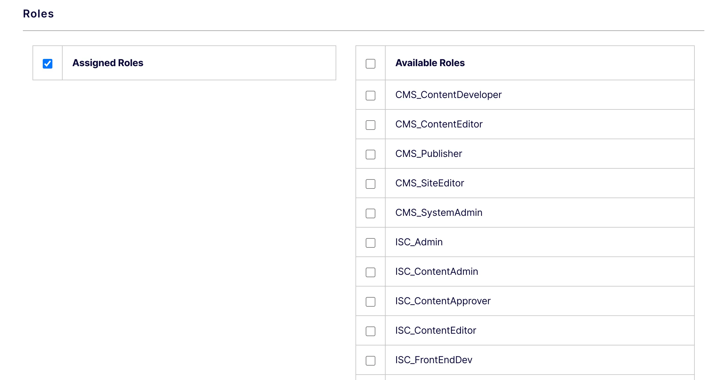The height and width of the screenshot is (380, 717).
Task: Check the ISC_FrontEndDev checkbox
Action: pyautogui.click(x=371, y=360)
